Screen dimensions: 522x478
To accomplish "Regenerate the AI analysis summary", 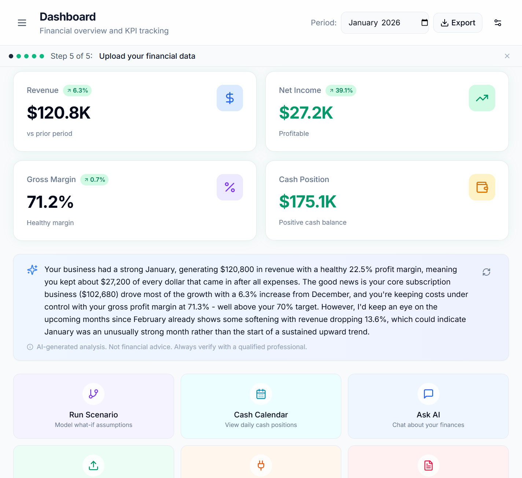I will coord(486,272).
